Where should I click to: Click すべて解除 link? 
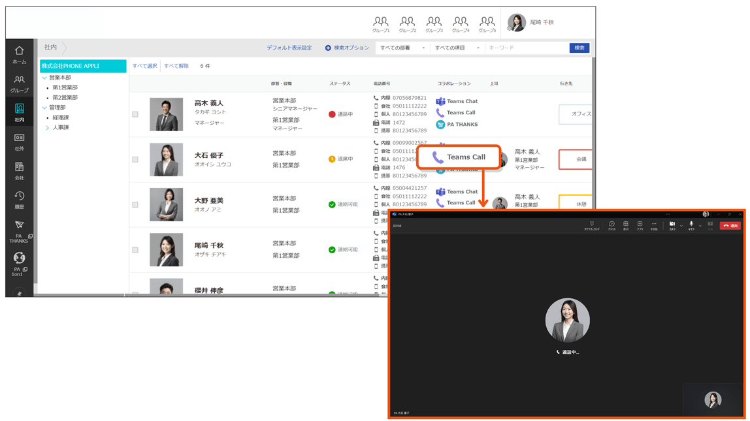pyautogui.click(x=176, y=66)
